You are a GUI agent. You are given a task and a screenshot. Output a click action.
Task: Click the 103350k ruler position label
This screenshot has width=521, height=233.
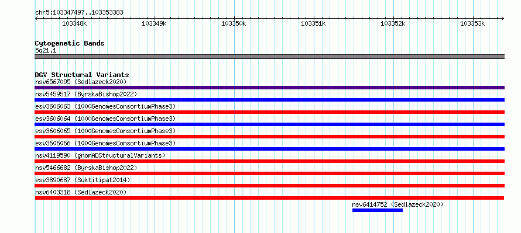234,24
